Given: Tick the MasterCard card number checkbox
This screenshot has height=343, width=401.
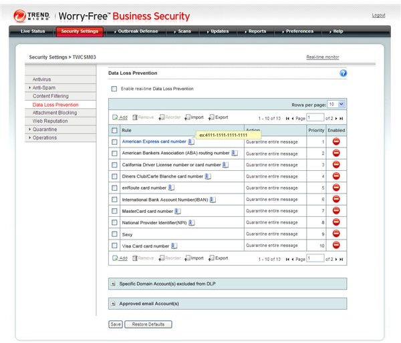Looking at the screenshot, I should click(x=114, y=211).
